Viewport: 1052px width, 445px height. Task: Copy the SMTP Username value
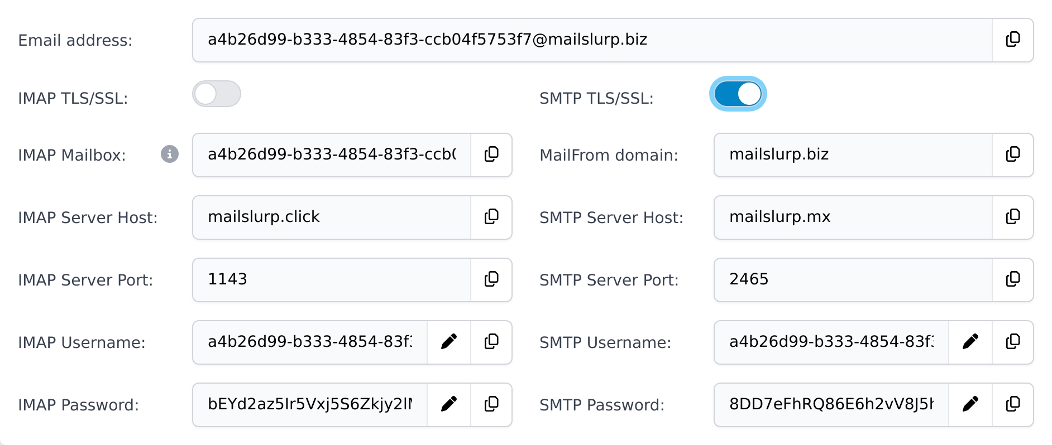(x=1013, y=342)
